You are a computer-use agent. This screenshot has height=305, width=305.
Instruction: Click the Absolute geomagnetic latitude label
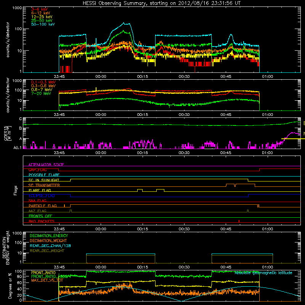point(263,273)
